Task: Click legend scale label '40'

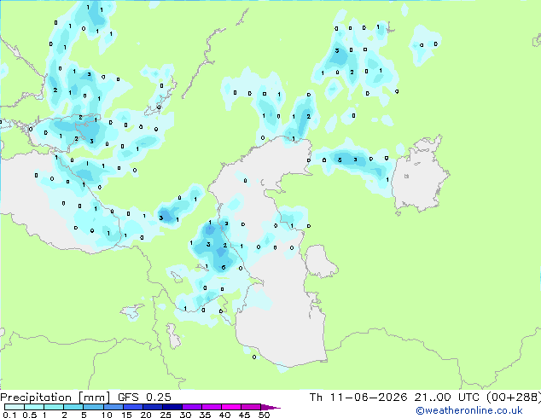Action: [x=224, y=415]
